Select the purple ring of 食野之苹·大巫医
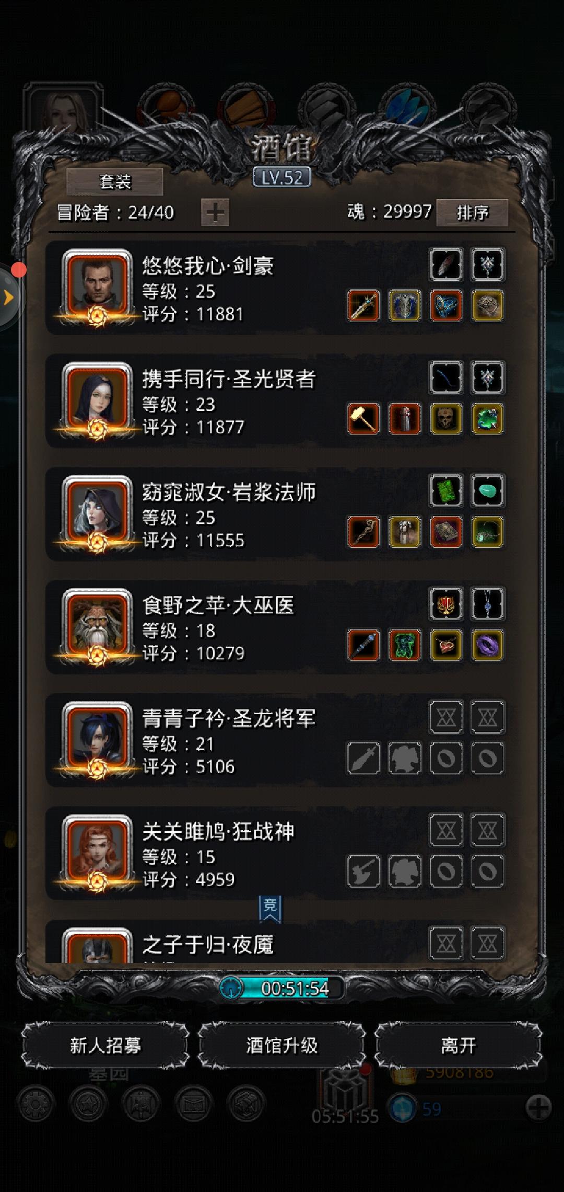Image resolution: width=564 pixels, height=1192 pixels. tap(487, 645)
